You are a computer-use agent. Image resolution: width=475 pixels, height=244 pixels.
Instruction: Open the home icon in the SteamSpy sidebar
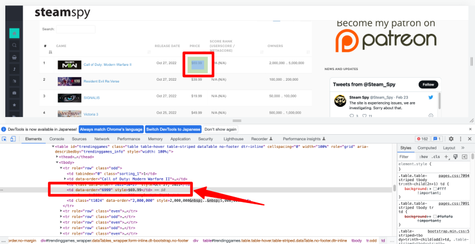(x=14, y=33)
